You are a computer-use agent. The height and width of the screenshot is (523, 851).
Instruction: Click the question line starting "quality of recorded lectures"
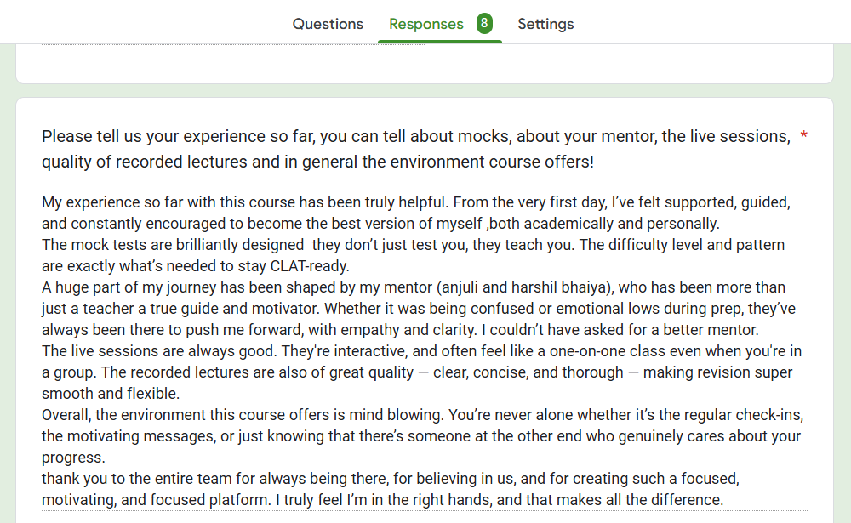pyautogui.click(x=317, y=162)
